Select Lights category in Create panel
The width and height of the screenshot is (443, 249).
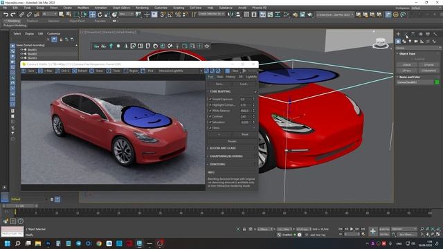point(410,41)
